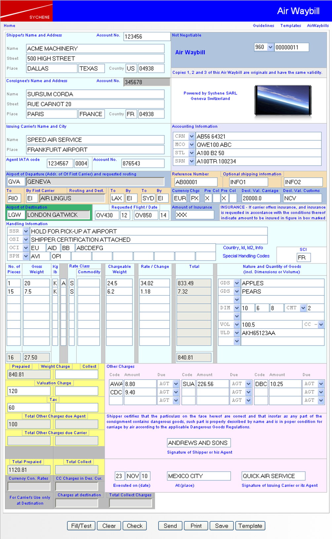Click the execution month NOV field

[133, 476]
